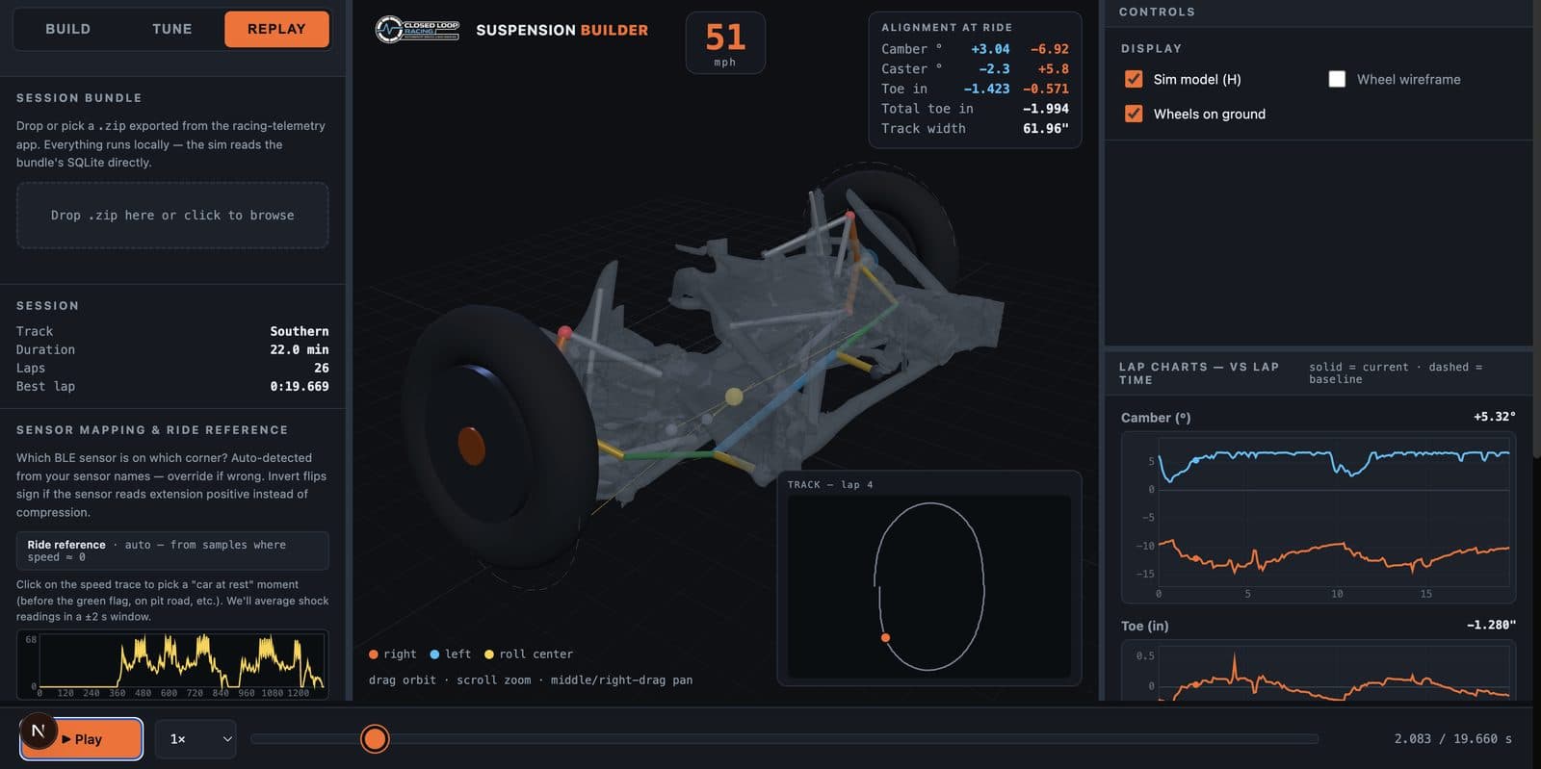Screen dimensions: 1541x769
Task: Click the blue left legend dot
Action: (x=434, y=654)
